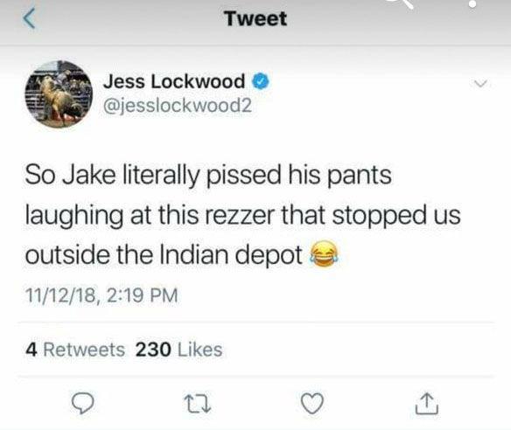Tap the back arrow icon
This screenshot has width=511, height=430.
tap(30, 19)
